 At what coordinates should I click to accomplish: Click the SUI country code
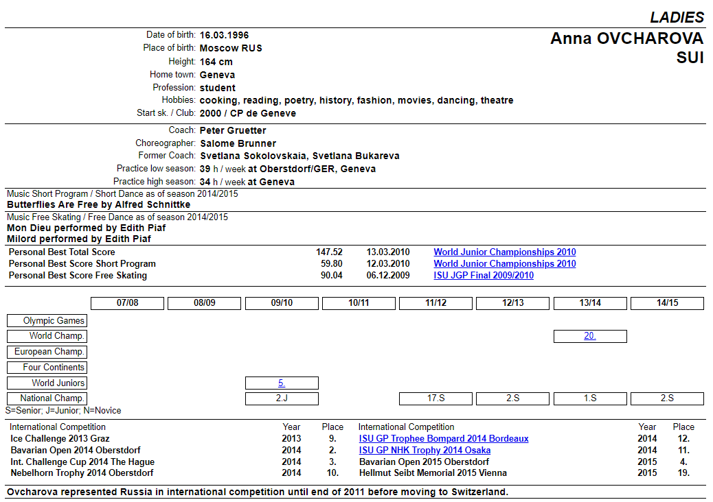pos(690,58)
